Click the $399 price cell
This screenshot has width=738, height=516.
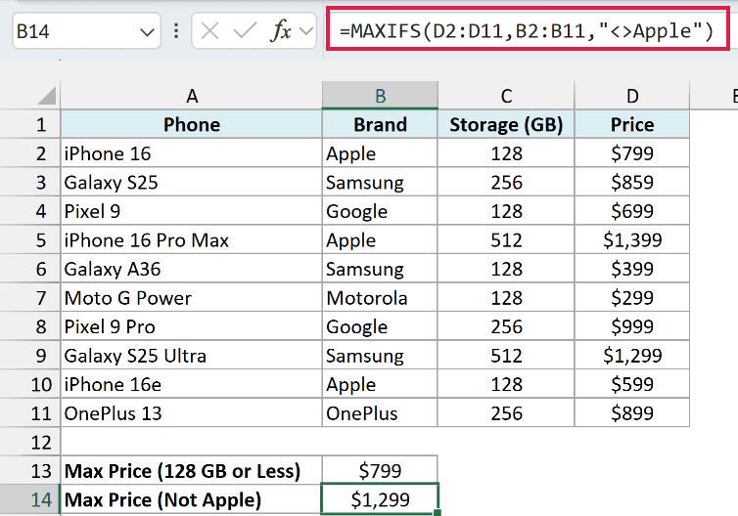pyautogui.click(x=632, y=269)
